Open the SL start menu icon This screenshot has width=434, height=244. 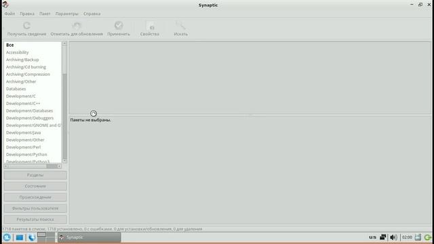coord(7,237)
